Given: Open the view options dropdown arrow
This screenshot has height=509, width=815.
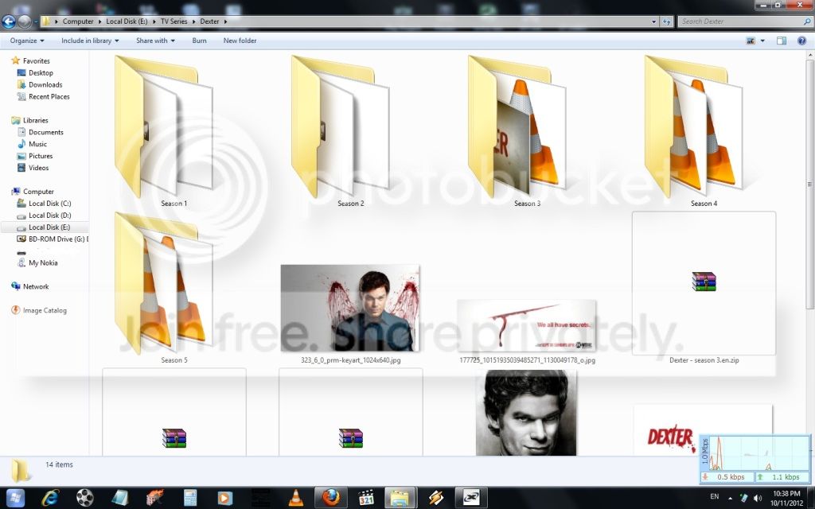Looking at the screenshot, I should coord(762,41).
